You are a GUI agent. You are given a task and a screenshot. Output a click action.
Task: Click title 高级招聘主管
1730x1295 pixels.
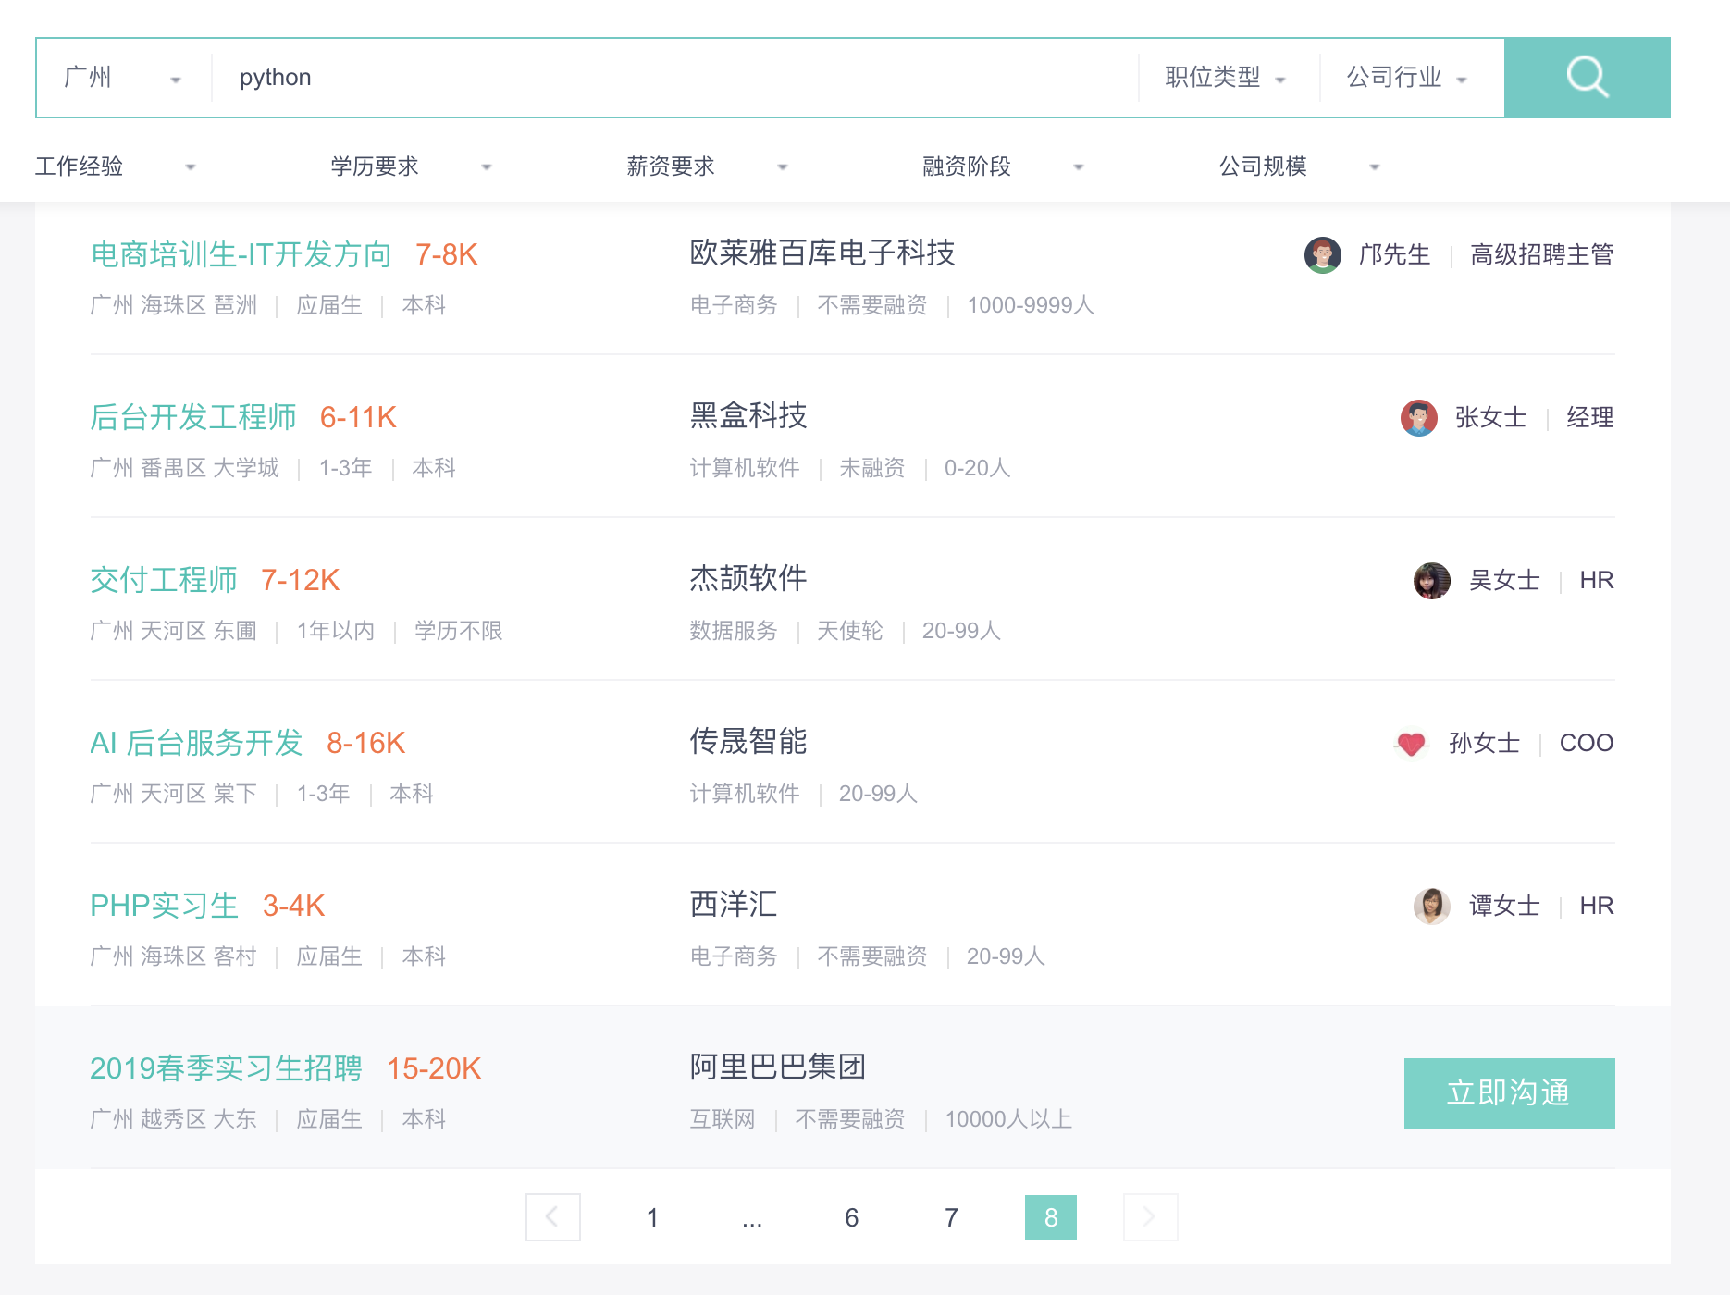(1542, 254)
